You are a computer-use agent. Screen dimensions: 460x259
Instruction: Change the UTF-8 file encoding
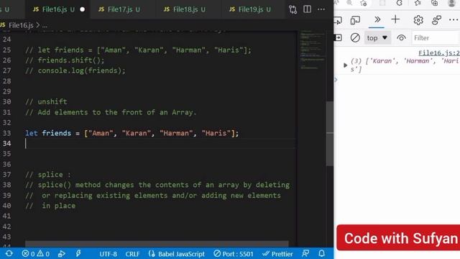(108, 254)
